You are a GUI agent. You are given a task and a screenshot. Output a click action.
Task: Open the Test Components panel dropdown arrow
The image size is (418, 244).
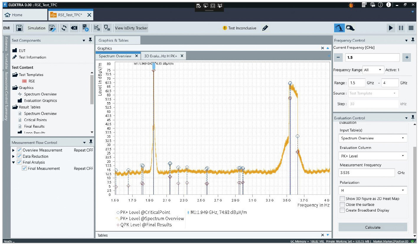84,40
